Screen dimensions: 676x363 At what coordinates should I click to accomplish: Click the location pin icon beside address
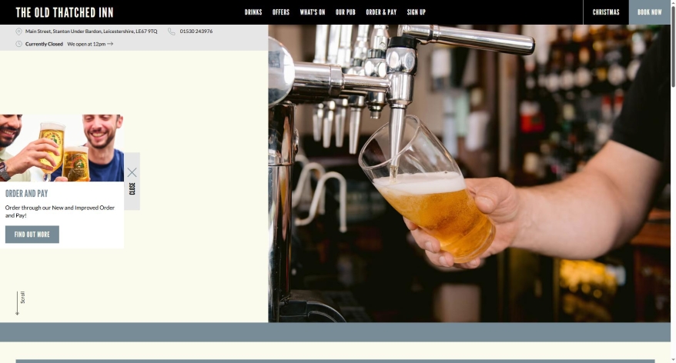coord(18,32)
